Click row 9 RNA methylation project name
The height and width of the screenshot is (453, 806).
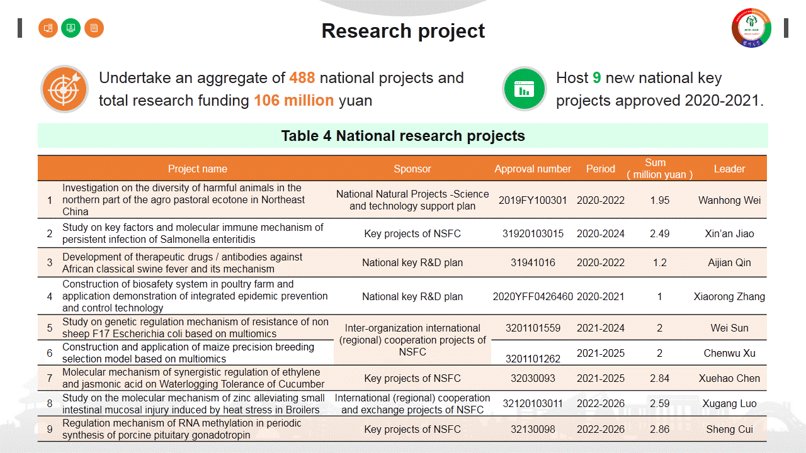(x=181, y=429)
